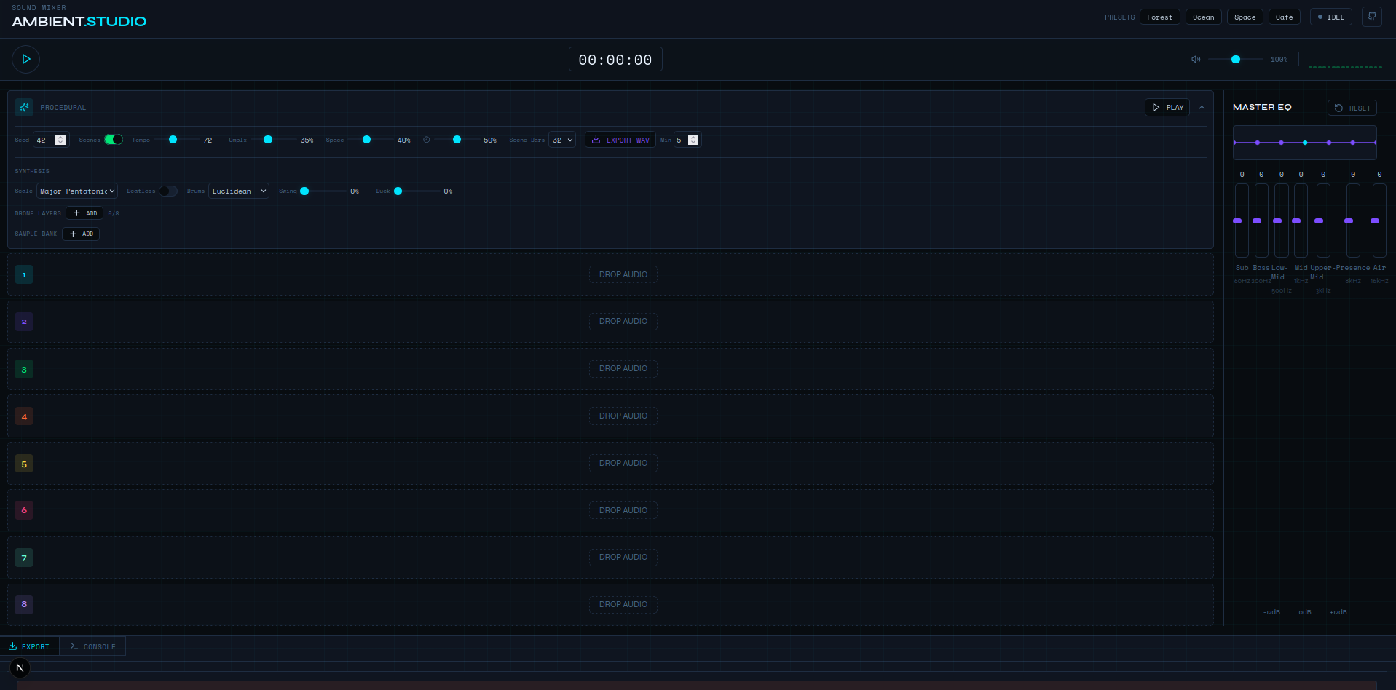Viewport: 1396px width, 690px height.
Task: Mute master volume via speaker icon
Action: click(x=1195, y=60)
